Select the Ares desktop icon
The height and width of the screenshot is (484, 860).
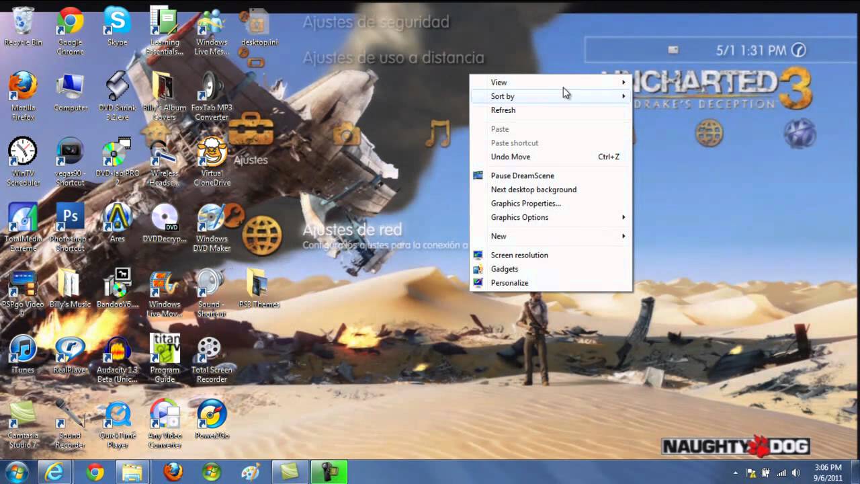click(x=117, y=223)
